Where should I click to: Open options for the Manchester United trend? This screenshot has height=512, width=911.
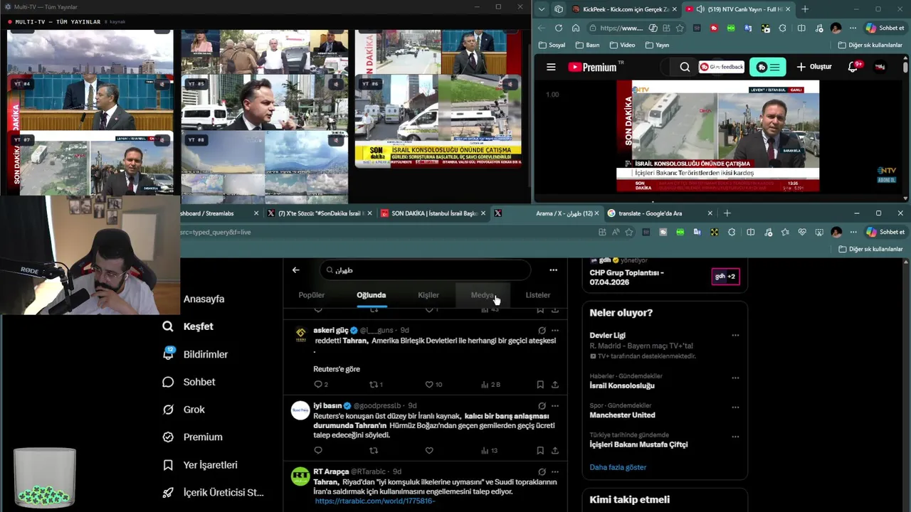[735, 407]
